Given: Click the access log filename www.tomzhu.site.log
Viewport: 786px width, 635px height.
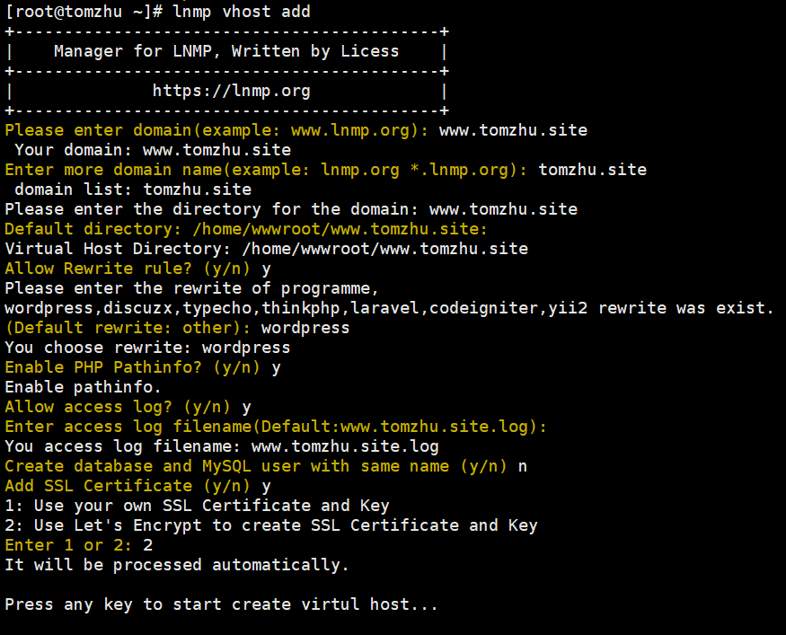Looking at the screenshot, I should (345, 446).
